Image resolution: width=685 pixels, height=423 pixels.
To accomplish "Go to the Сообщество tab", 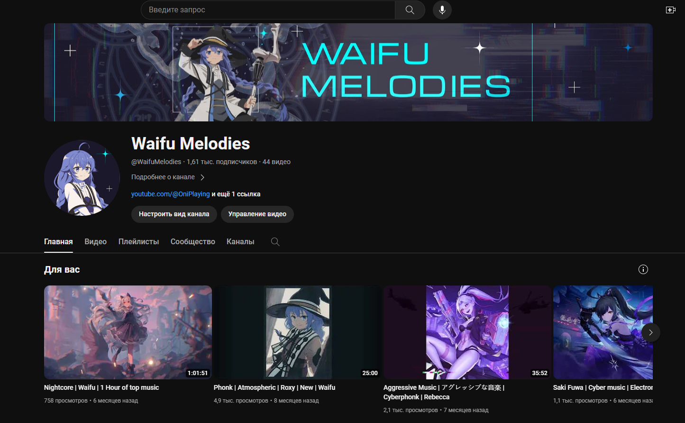I will pyautogui.click(x=193, y=242).
